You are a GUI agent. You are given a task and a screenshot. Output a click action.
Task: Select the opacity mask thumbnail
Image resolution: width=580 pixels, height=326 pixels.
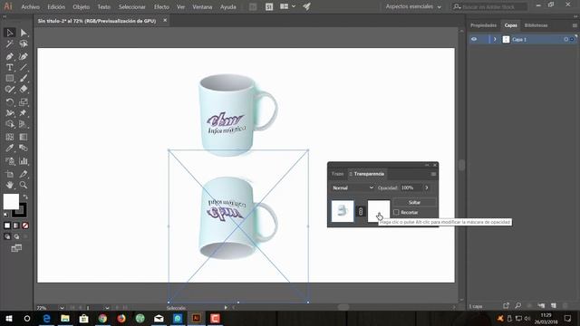(379, 211)
